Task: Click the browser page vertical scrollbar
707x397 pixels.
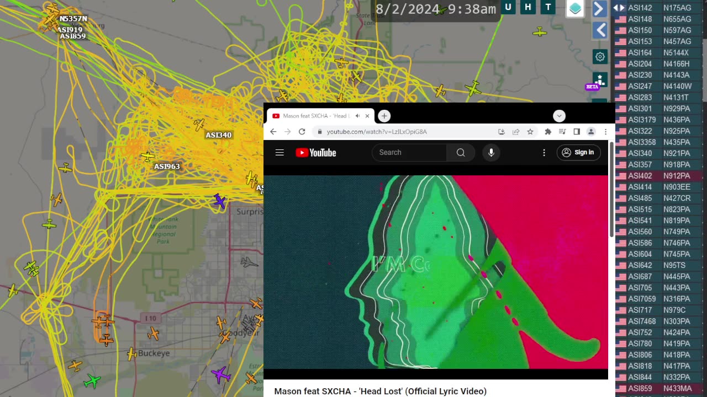Action: 611,190
